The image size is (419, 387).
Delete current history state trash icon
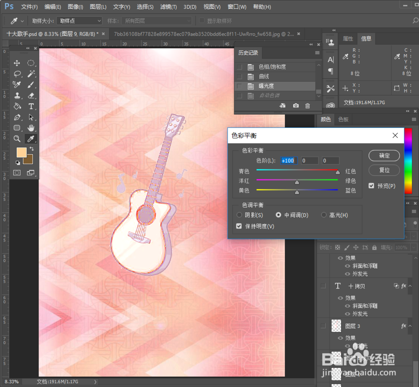coord(308,106)
